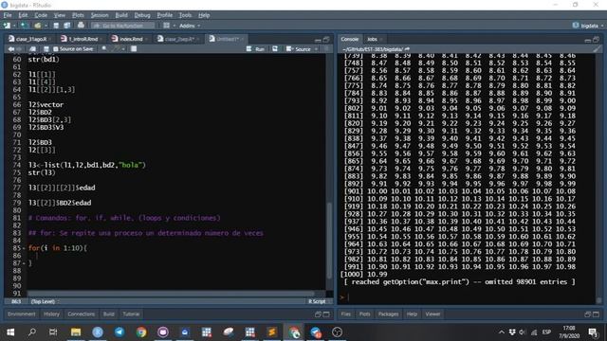
Task: Collapse the for loop fold on line 85
Action: pyautogui.click(x=24, y=248)
